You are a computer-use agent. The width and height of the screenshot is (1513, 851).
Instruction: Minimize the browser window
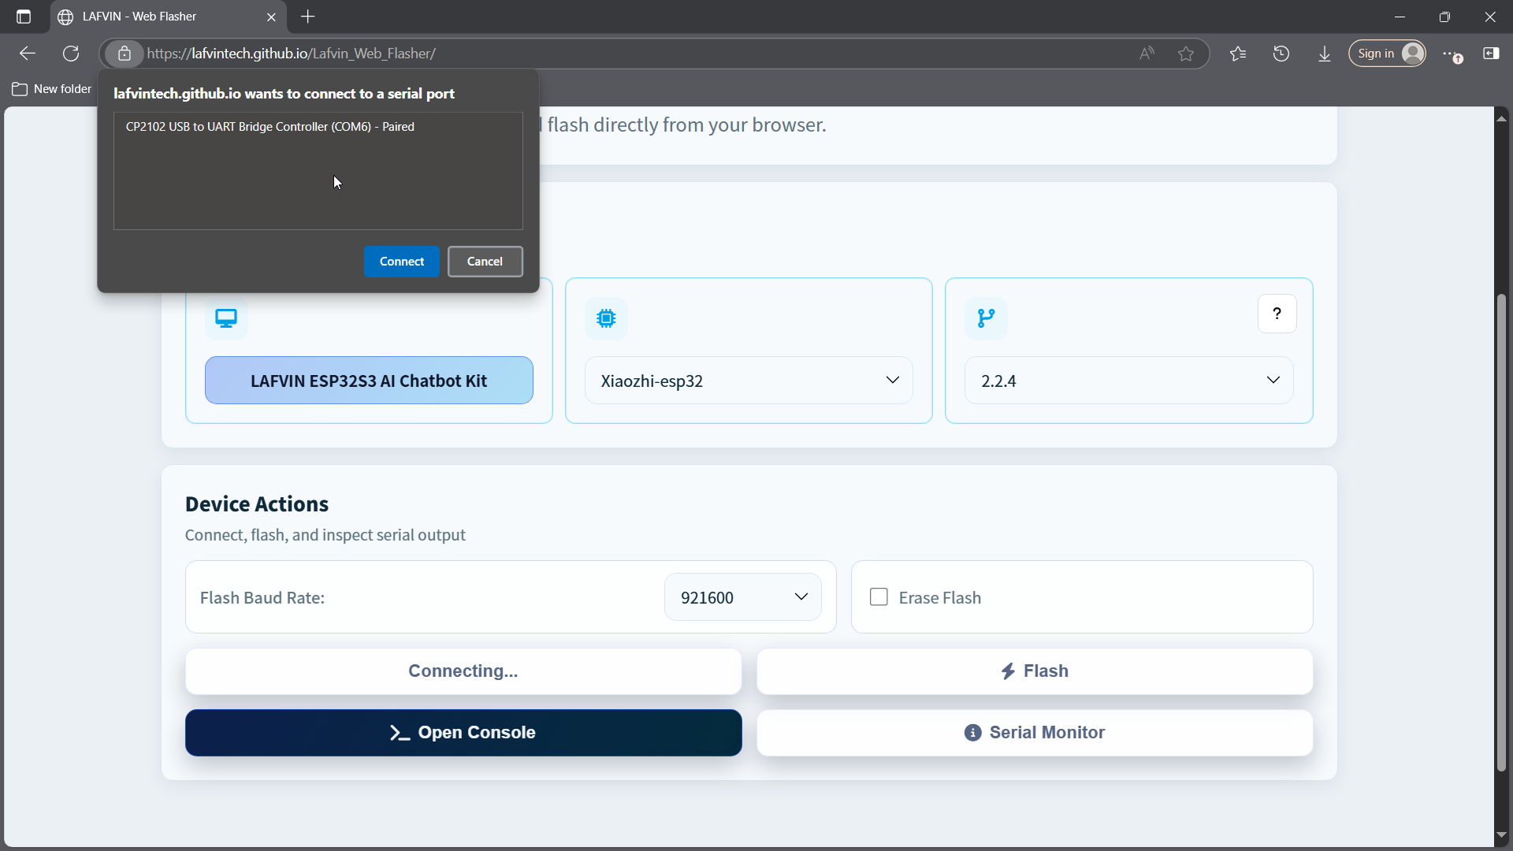pos(1400,17)
